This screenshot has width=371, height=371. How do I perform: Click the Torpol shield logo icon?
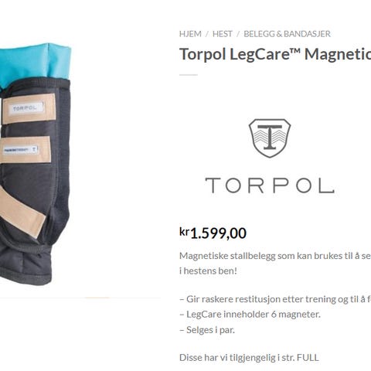click(270, 138)
